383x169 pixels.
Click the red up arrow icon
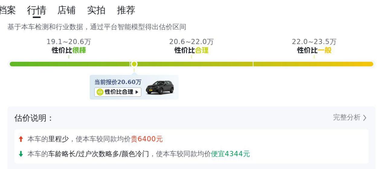pos(21,139)
